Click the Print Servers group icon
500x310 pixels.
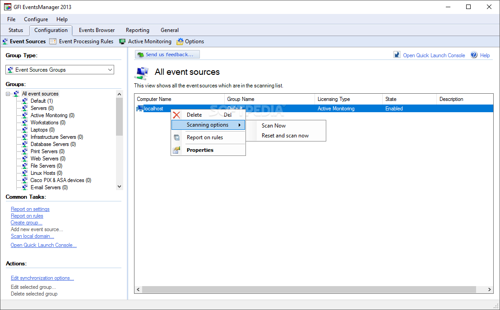coord(25,151)
